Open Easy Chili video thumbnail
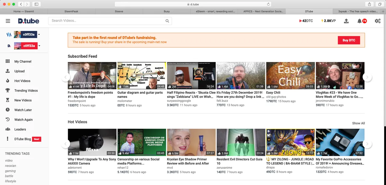The image size is (386, 185). pyautogui.click(x=290, y=76)
